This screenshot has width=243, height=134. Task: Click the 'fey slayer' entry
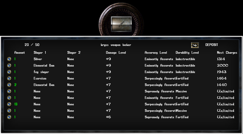[41, 72]
